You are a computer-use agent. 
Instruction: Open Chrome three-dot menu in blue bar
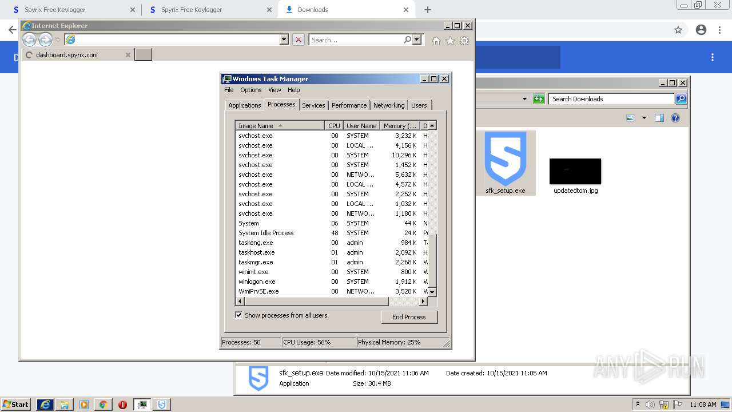pyautogui.click(x=713, y=57)
